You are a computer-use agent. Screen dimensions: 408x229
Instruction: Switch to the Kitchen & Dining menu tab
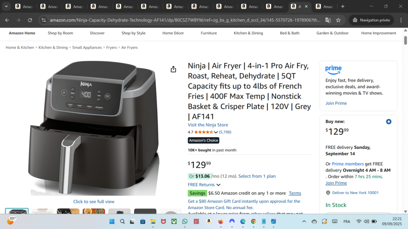tap(248, 33)
